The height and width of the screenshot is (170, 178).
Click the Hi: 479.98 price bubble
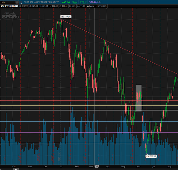point(66,17)
